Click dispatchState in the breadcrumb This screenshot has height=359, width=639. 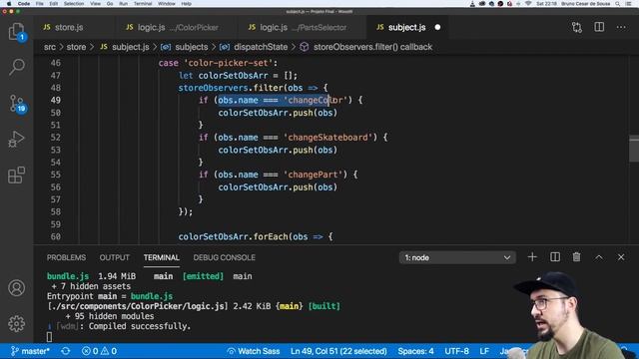(x=254, y=47)
